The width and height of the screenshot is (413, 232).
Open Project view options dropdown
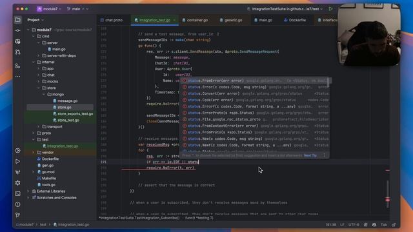[x=35, y=20]
